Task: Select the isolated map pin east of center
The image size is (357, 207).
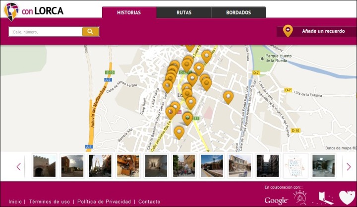Action: pos(228,97)
